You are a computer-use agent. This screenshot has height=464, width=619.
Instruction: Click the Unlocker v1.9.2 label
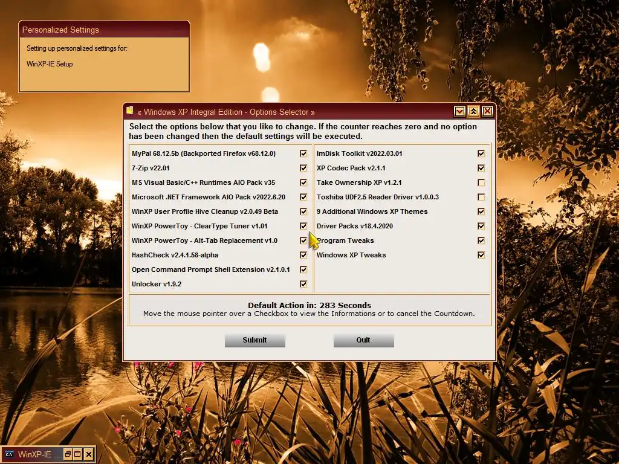(157, 284)
